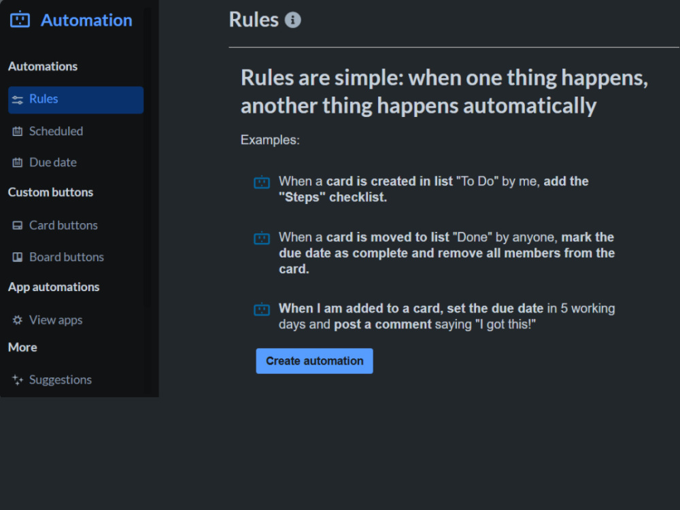Click the View apps gear icon
This screenshot has height=510, width=680.
[18, 320]
